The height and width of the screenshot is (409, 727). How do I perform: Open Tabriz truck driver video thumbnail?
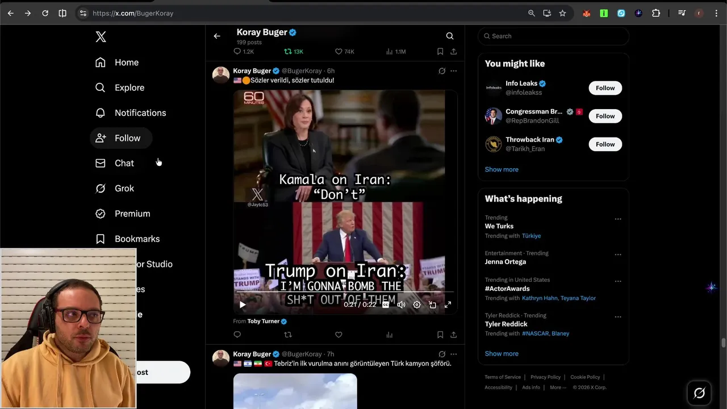[295, 391]
